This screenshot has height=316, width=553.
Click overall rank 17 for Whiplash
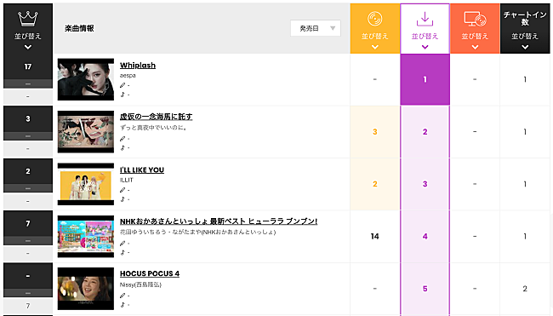coord(28,66)
